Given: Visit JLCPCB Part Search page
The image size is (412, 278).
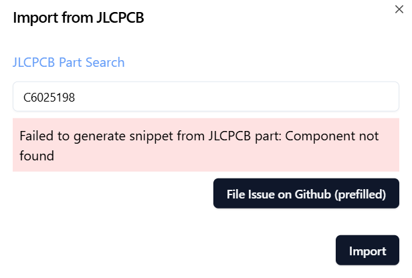Looking at the screenshot, I should (x=68, y=62).
